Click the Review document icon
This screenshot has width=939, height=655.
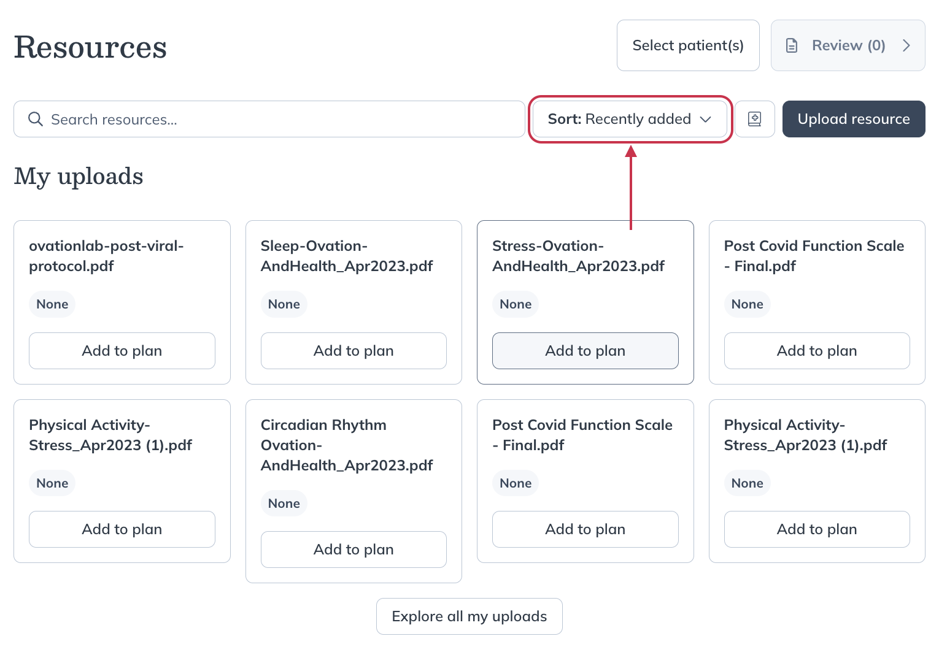792,45
